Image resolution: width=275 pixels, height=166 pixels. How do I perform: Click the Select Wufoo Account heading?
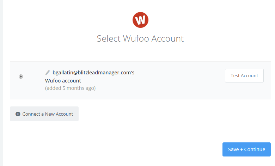pos(140,38)
